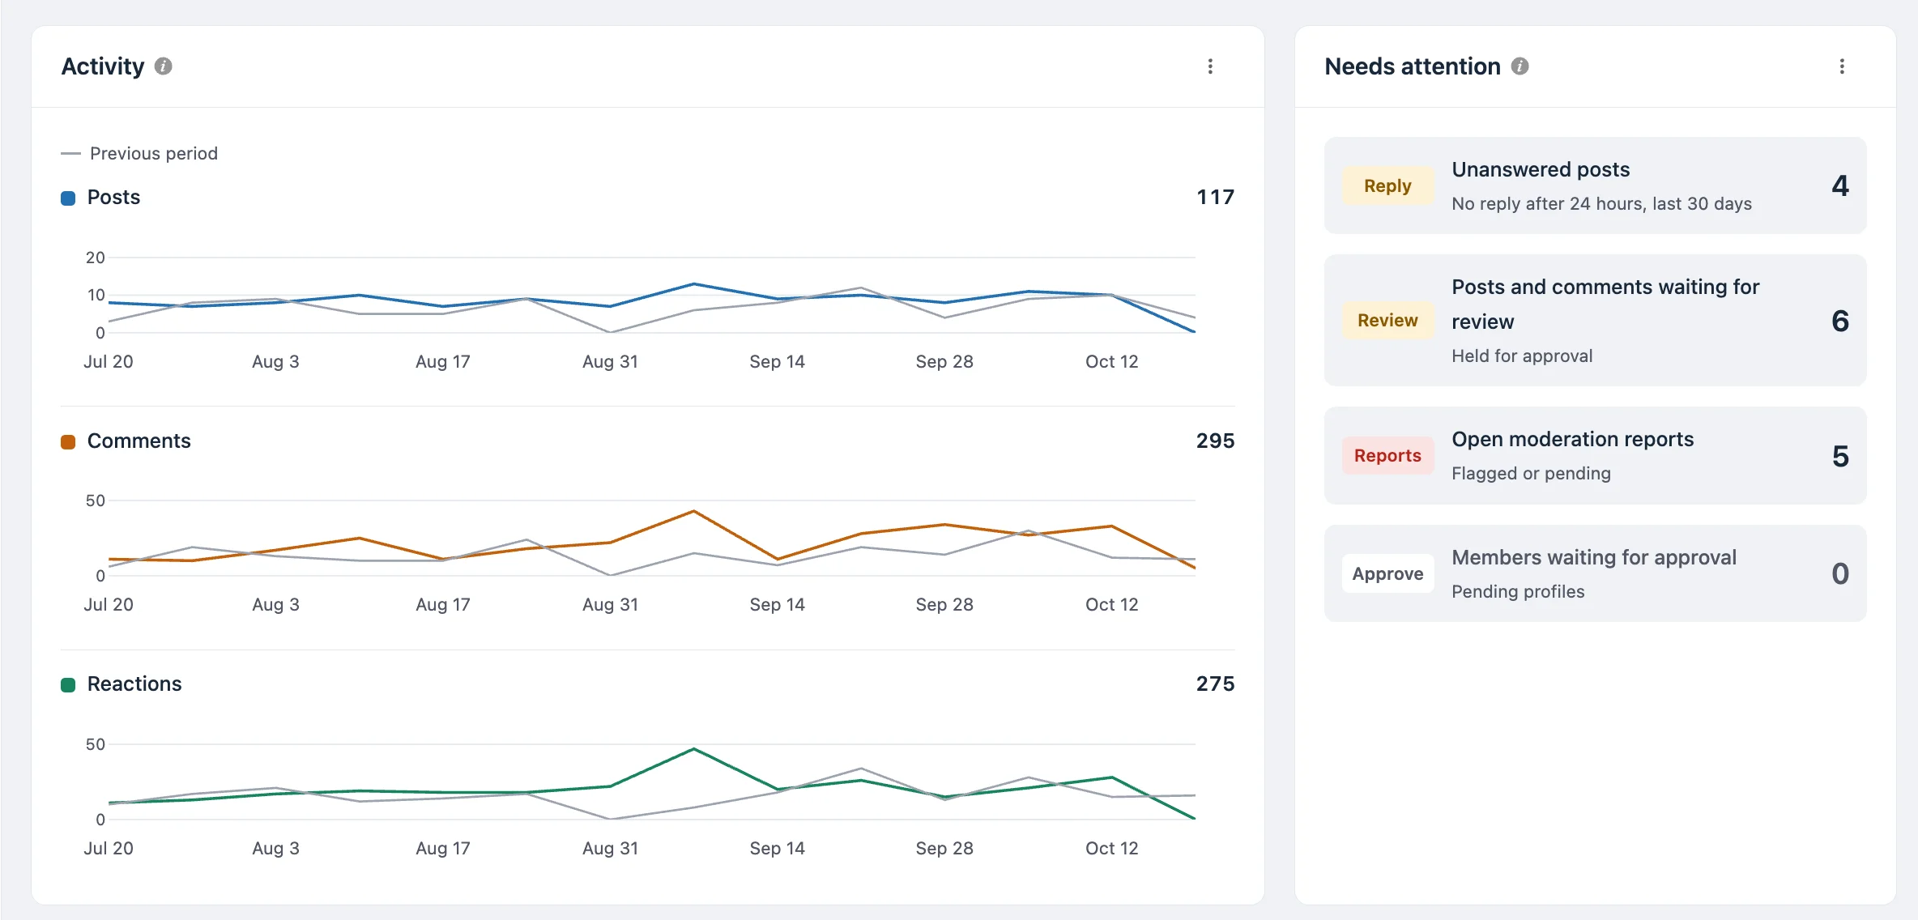Click the moderation reports count 5
This screenshot has width=1918, height=920.
tap(1840, 456)
